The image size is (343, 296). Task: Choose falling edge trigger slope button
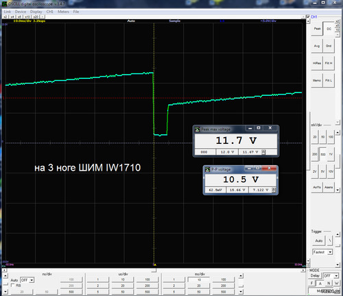coord(330,241)
